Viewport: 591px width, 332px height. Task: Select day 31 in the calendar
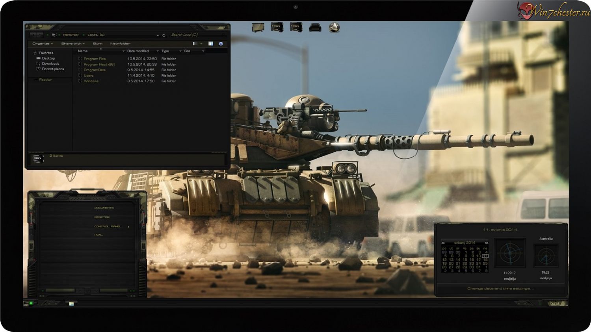coord(479,267)
